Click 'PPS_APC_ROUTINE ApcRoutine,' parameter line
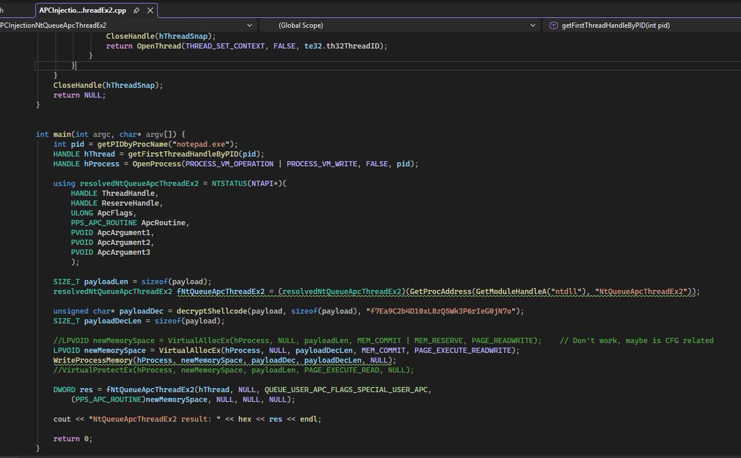 [130, 223]
